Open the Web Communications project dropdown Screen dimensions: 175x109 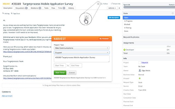pos(82,48)
